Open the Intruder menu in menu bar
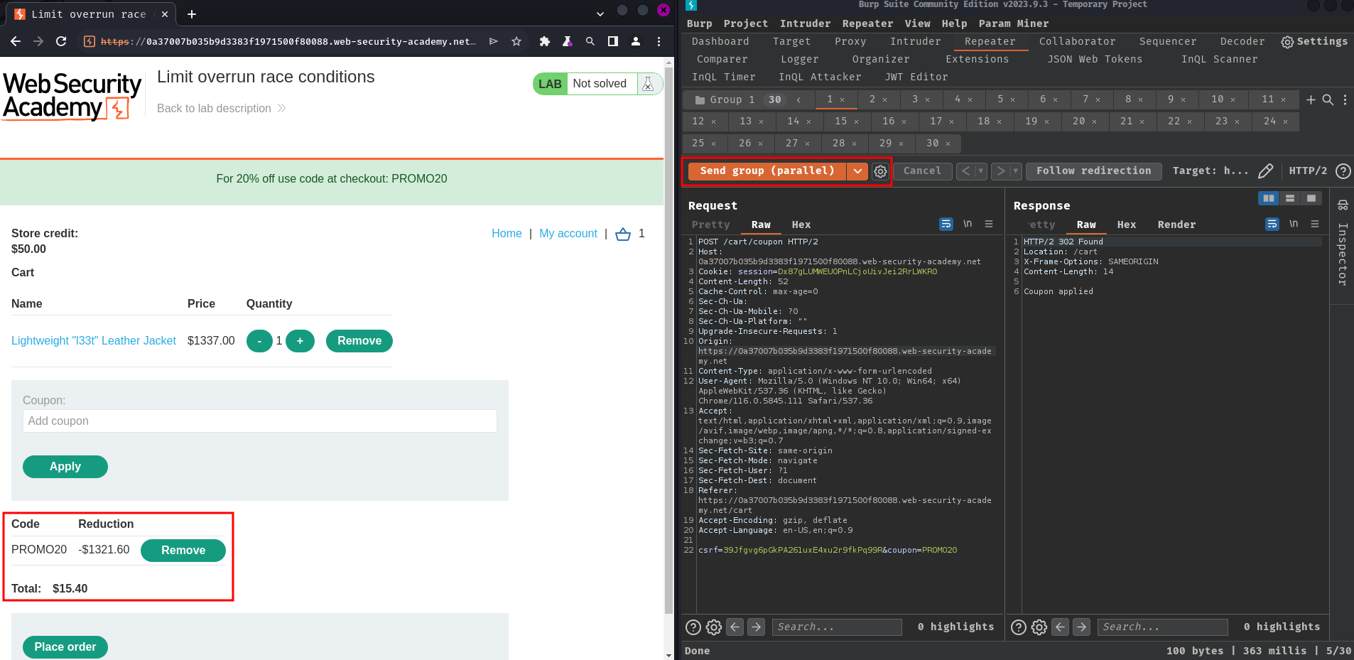The height and width of the screenshot is (660, 1354). tap(805, 23)
